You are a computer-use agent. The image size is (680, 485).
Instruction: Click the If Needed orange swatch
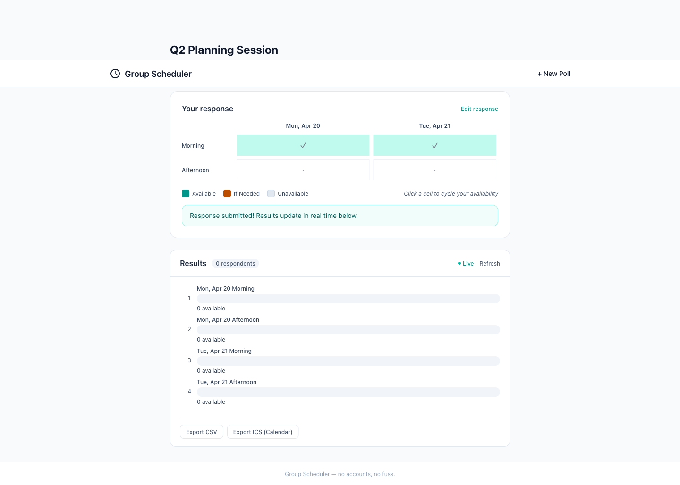(x=227, y=193)
